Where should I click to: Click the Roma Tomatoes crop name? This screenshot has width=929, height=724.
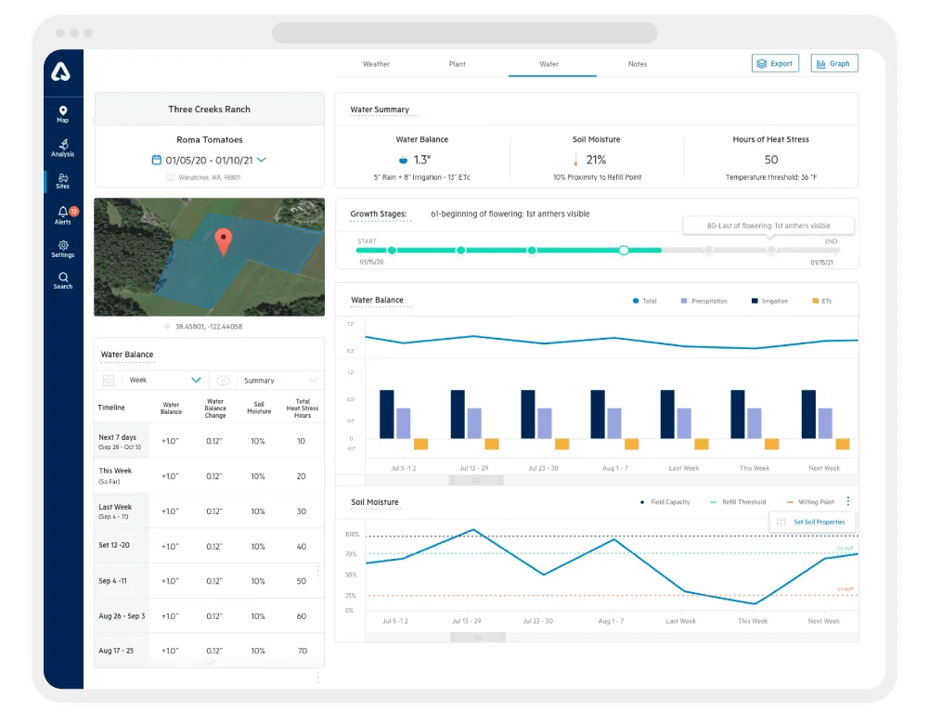coord(210,140)
